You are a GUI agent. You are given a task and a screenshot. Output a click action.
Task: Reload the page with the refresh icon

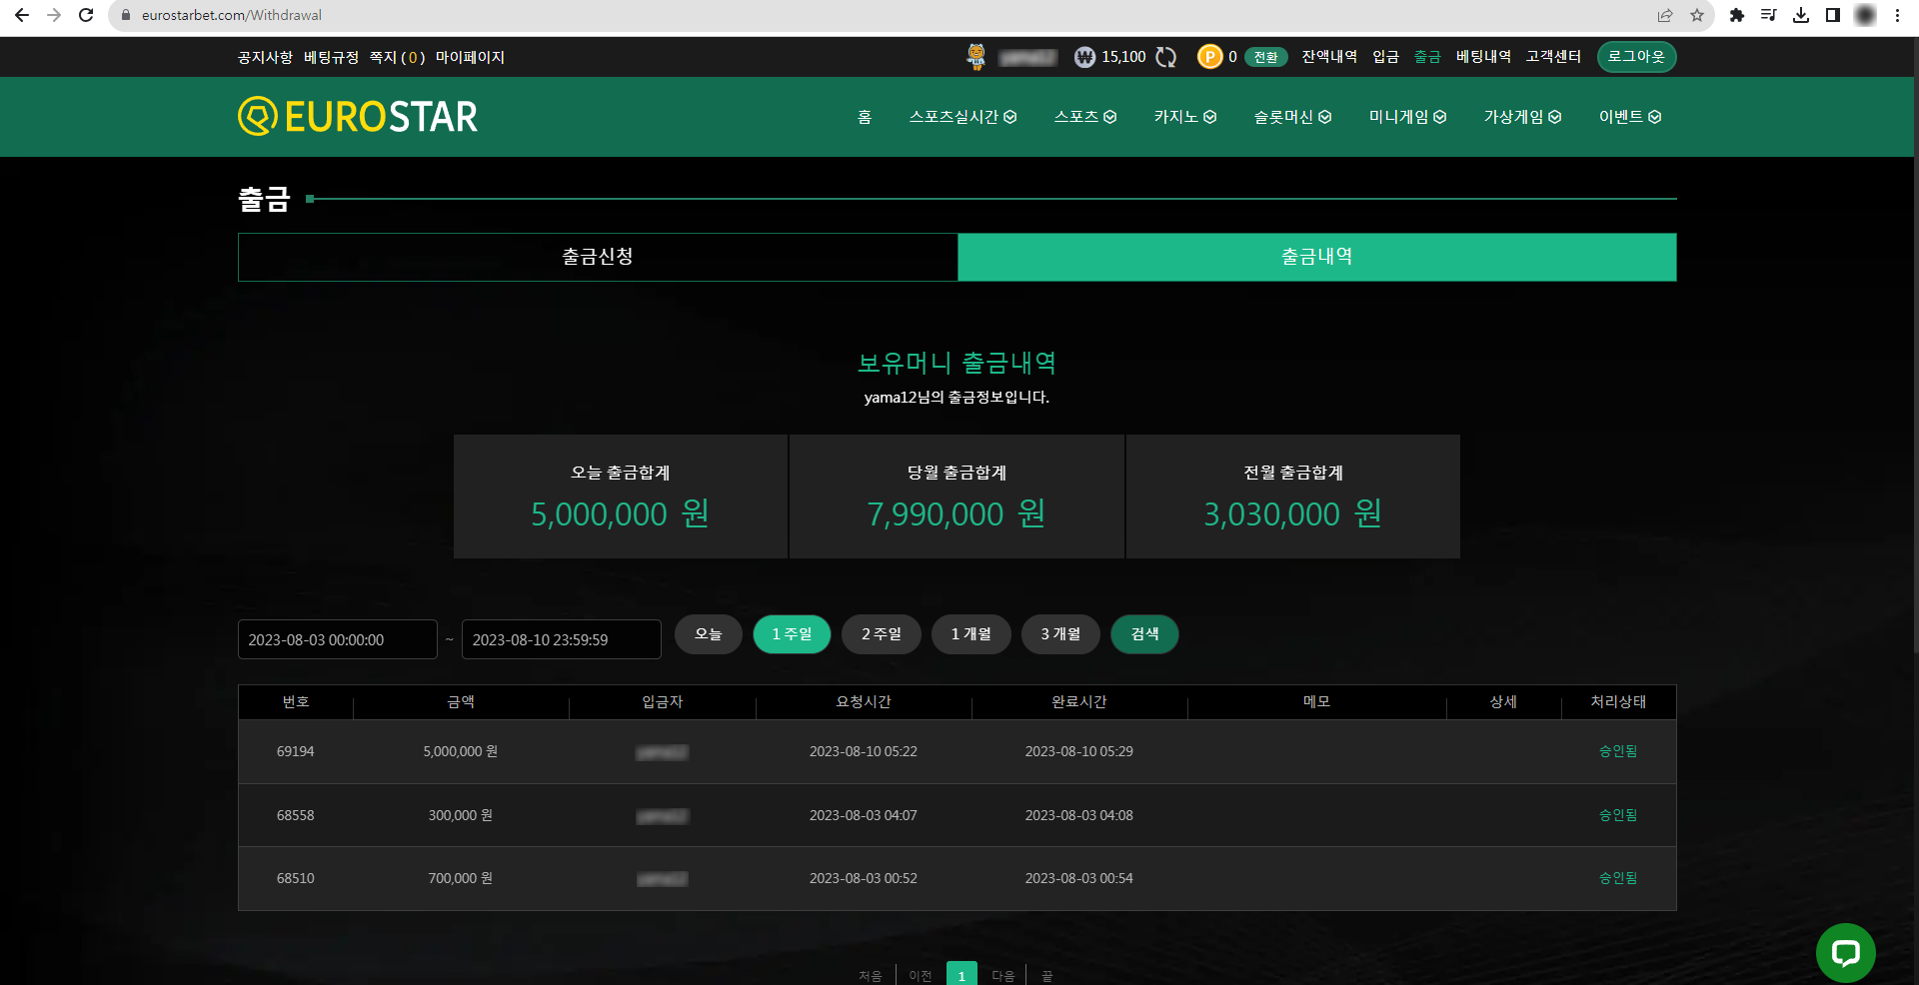86,15
